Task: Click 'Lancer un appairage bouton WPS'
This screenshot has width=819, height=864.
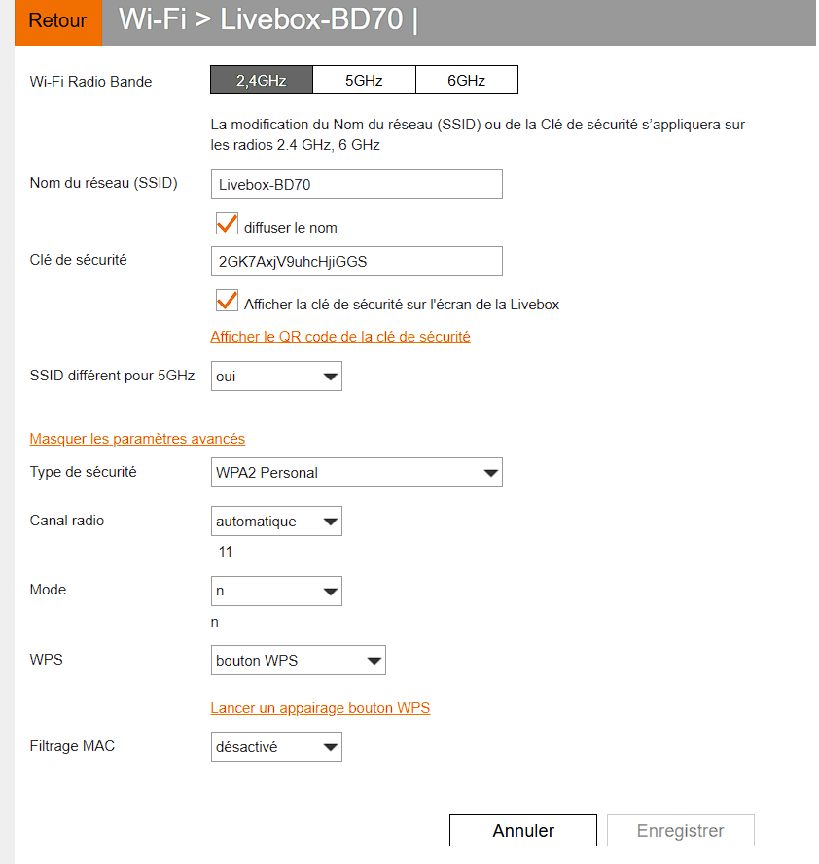Action: point(320,708)
